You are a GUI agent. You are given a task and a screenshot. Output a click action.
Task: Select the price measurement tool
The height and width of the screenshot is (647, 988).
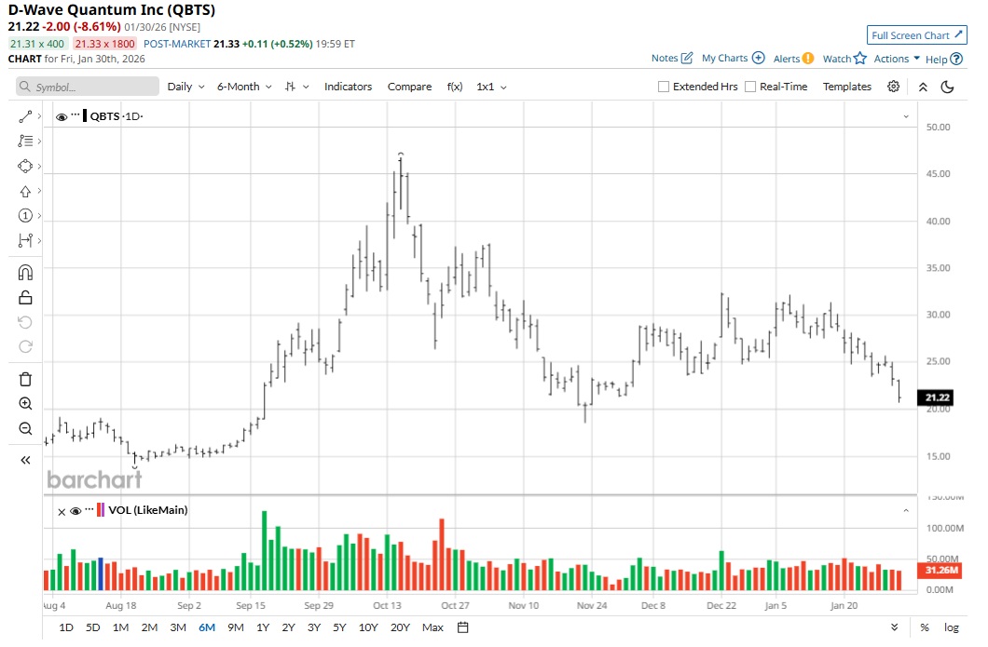coord(25,240)
